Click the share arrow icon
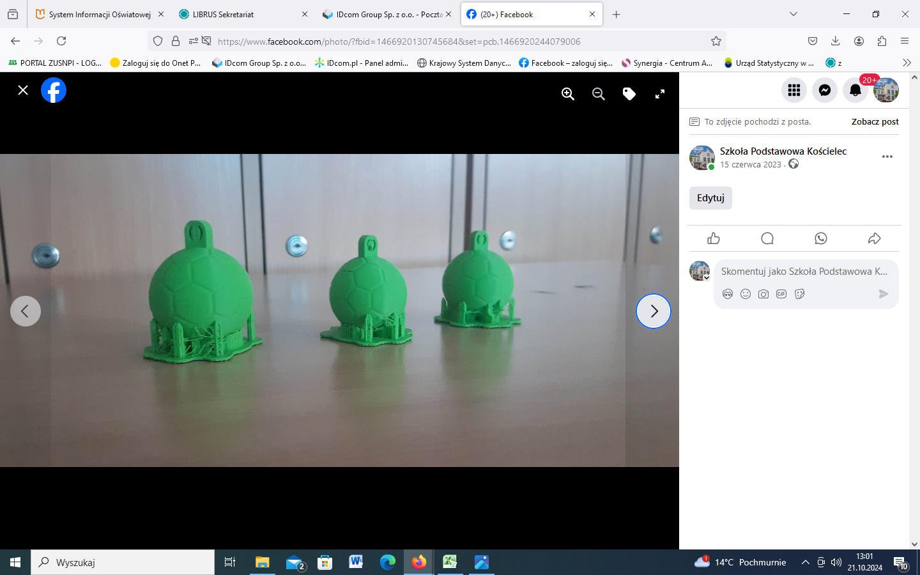The width and height of the screenshot is (920, 575). tap(874, 238)
